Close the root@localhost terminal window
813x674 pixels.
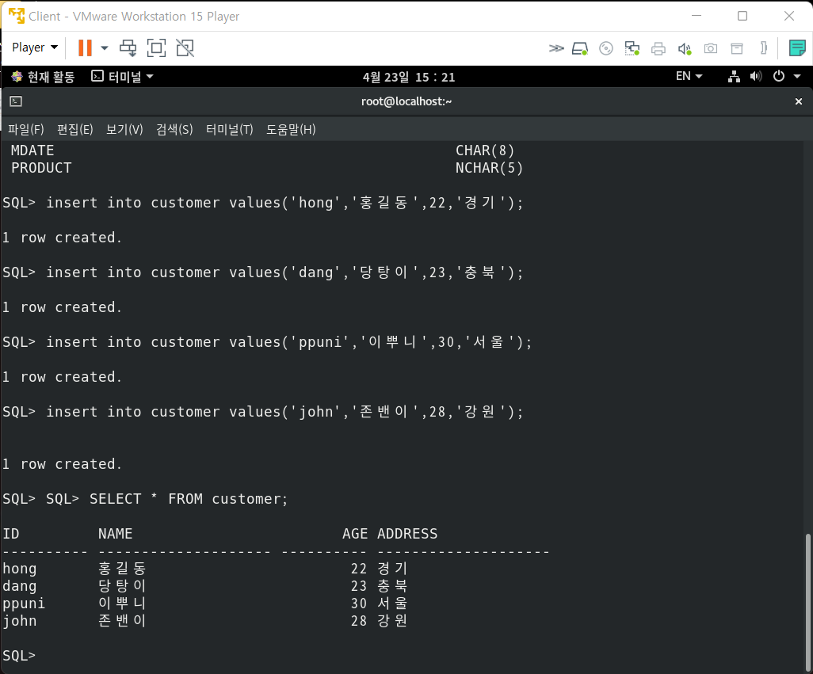(x=799, y=101)
